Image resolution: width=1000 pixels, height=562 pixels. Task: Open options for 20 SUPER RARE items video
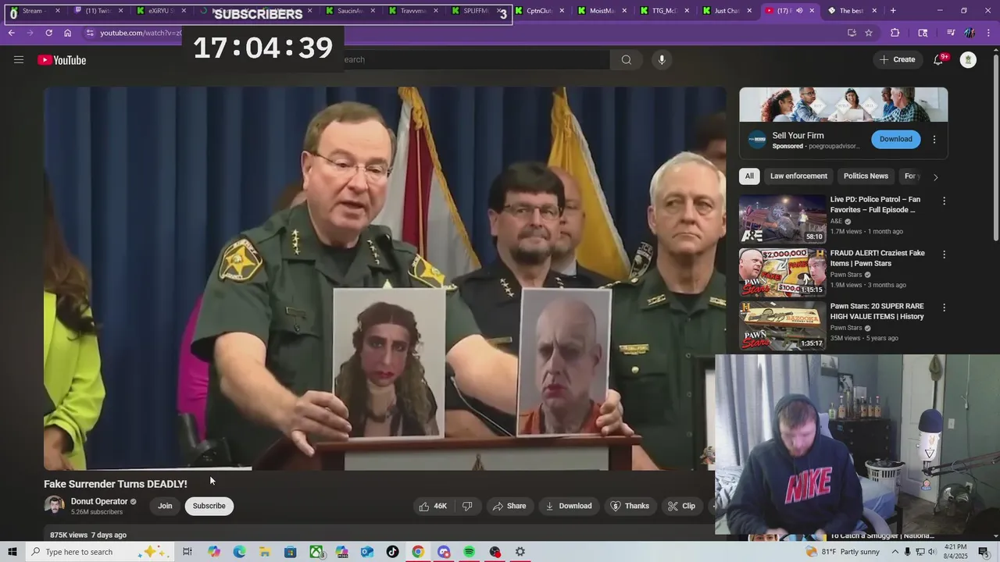pos(944,308)
